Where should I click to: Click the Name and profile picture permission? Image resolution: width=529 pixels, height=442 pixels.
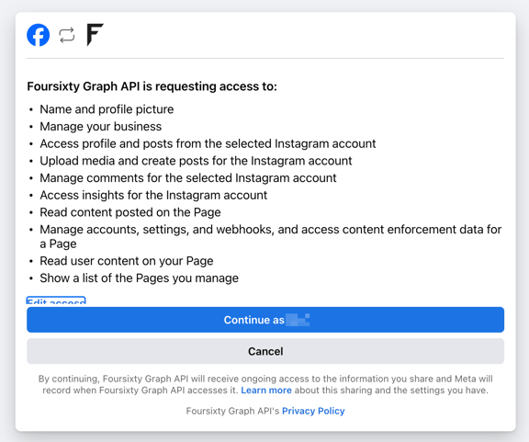[x=107, y=109]
